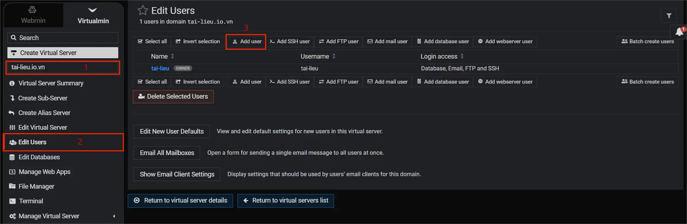Image resolution: width=687 pixels, height=224 pixels.
Task: Switch to the Webmin tab
Action: coord(33,15)
